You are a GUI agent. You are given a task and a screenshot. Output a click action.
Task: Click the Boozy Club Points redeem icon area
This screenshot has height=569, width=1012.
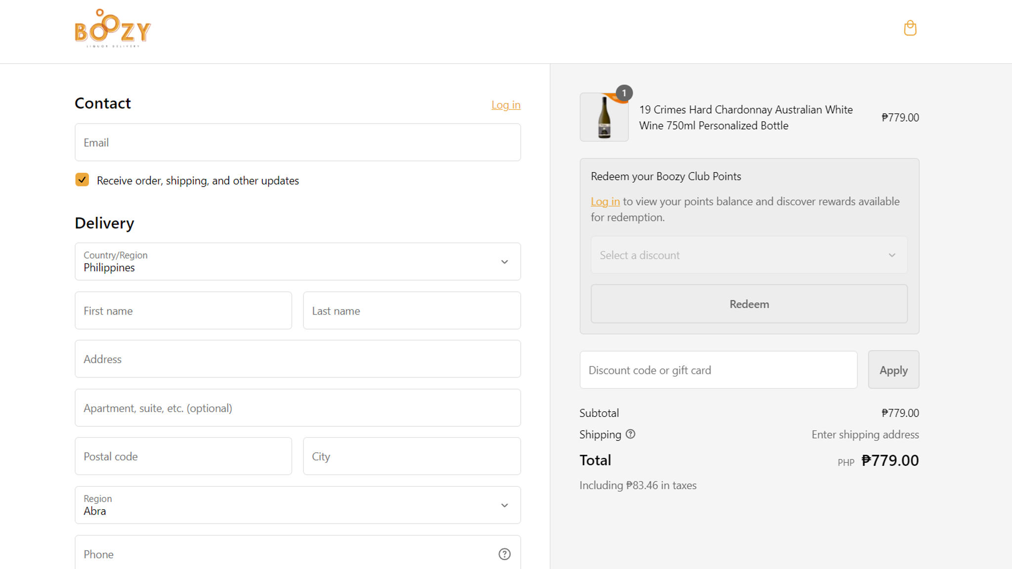pos(749,304)
